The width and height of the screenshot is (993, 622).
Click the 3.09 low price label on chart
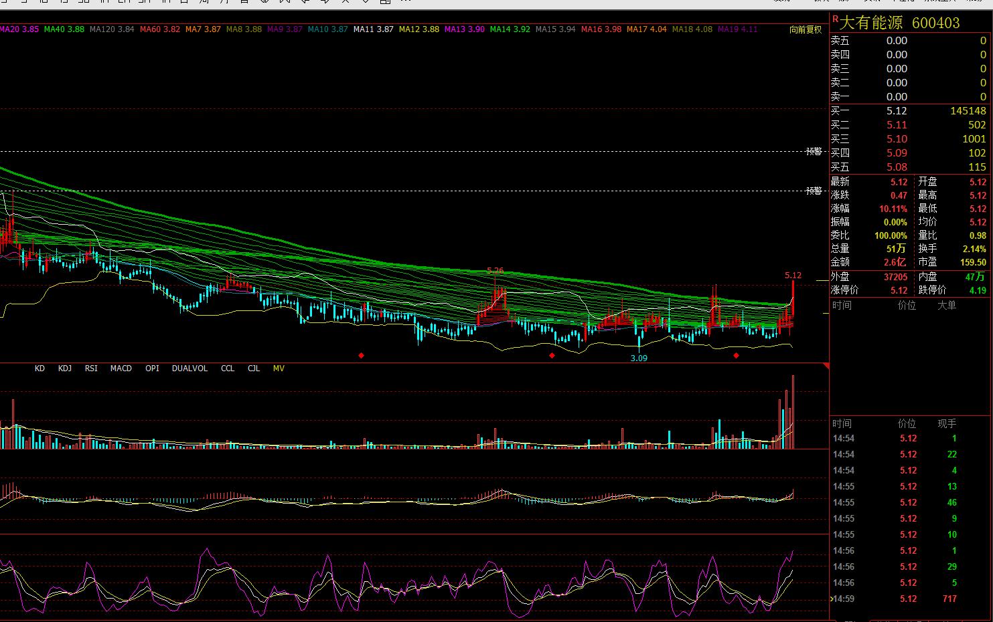639,358
